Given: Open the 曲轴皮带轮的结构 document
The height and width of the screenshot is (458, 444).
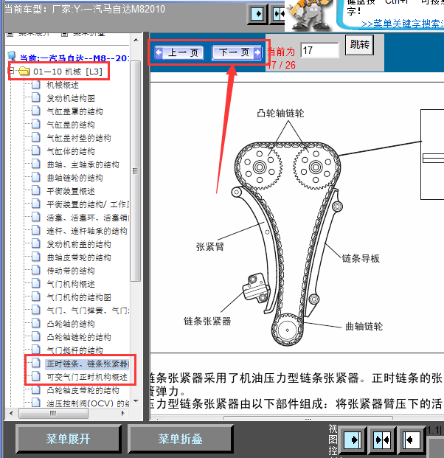Looking at the screenshot, I should pos(79,257).
